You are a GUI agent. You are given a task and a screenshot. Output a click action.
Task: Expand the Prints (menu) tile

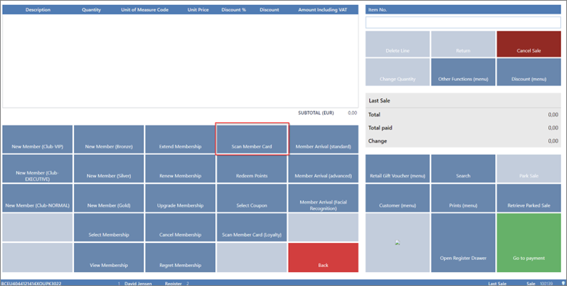click(x=463, y=198)
